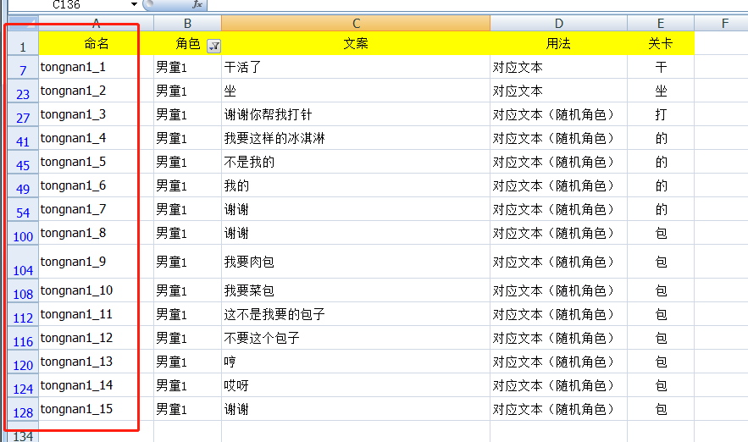The width and height of the screenshot is (748, 442).
Task: Select row 116 header
Action: [23, 338]
